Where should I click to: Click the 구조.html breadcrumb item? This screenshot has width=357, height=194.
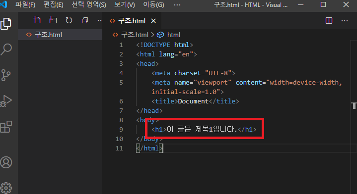(135, 35)
